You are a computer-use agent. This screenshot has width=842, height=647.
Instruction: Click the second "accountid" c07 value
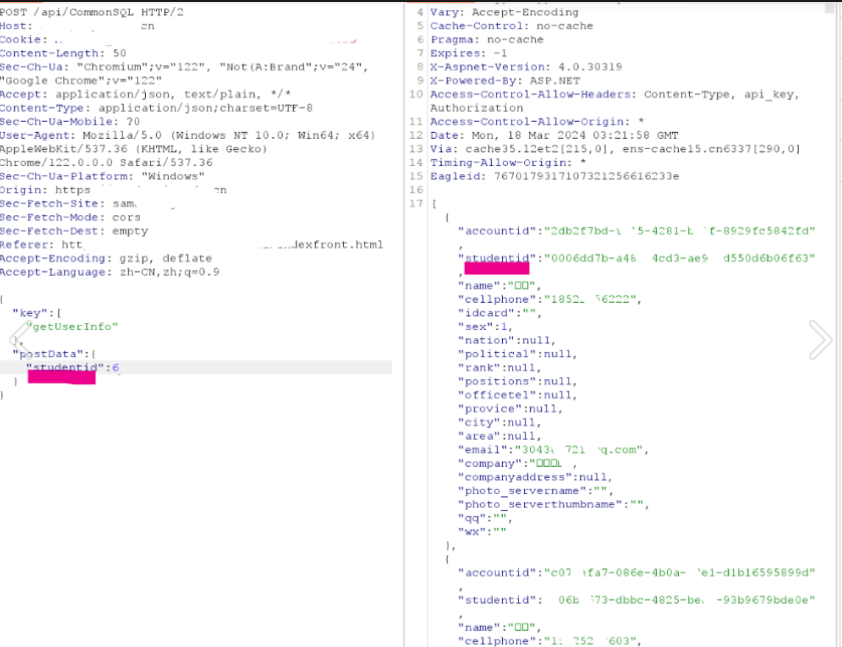[x=680, y=573]
